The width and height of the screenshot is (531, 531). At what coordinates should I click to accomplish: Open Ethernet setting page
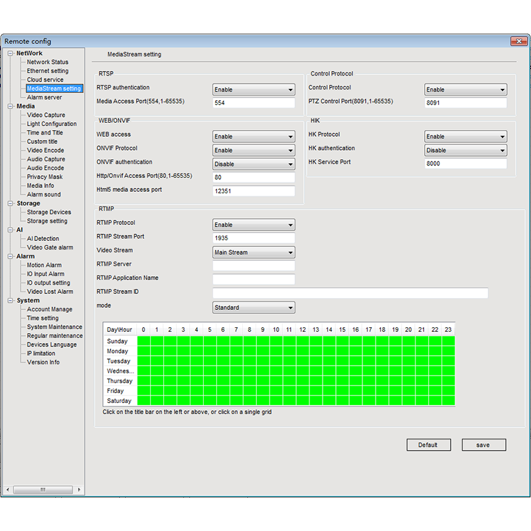[48, 71]
